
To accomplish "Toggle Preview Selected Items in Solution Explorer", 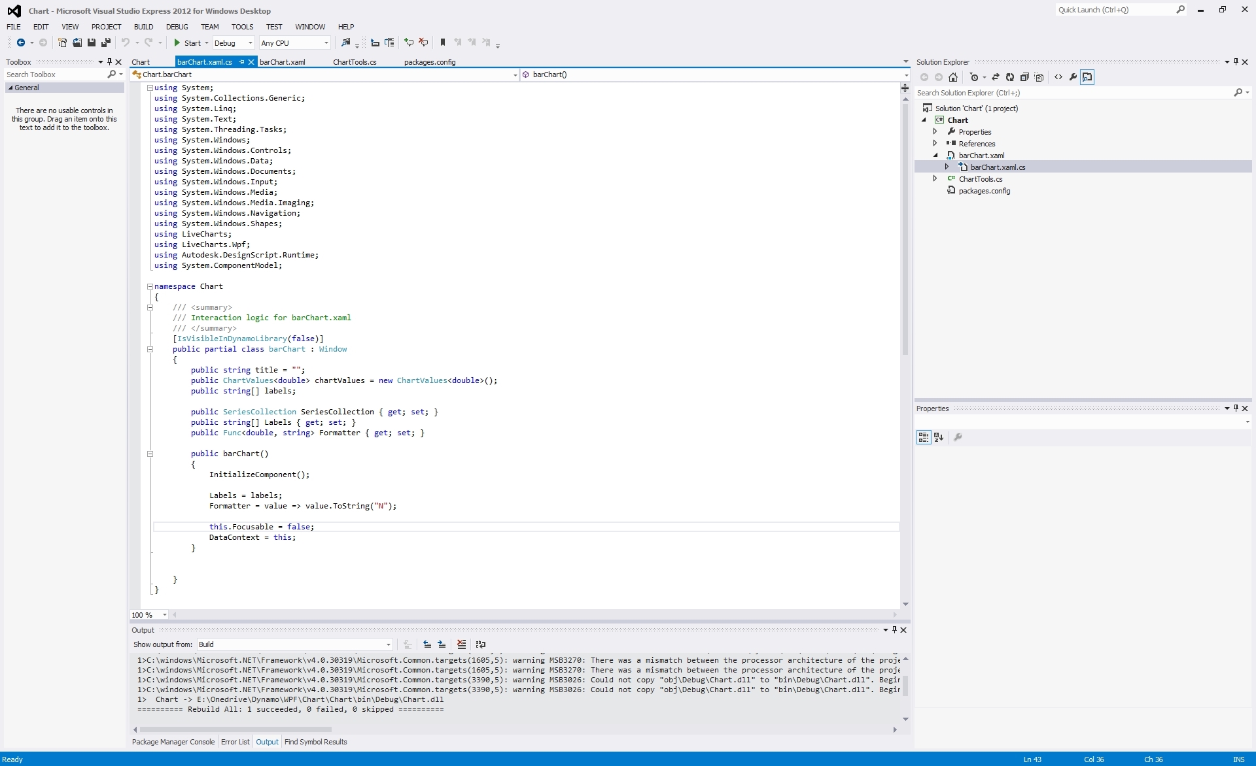I will [x=1087, y=77].
